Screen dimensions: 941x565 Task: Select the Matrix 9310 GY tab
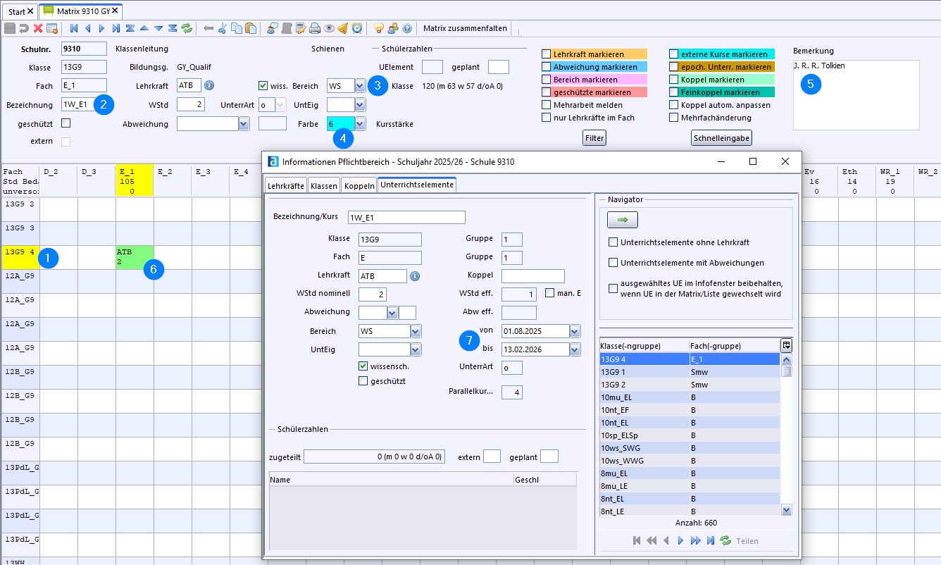tap(80, 11)
